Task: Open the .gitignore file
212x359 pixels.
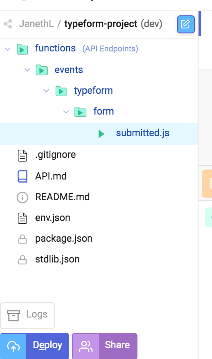Action: coord(55,155)
